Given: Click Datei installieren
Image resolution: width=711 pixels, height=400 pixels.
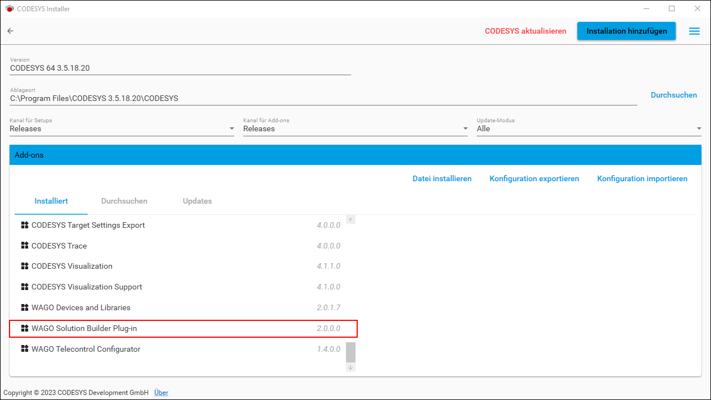Looking at the screenshot, I should [442, 179].
